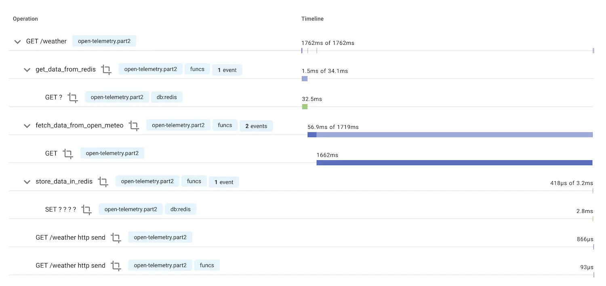
Task: Click the 1 event badge on store_data_in_redis
Action: tap(224, 182)
